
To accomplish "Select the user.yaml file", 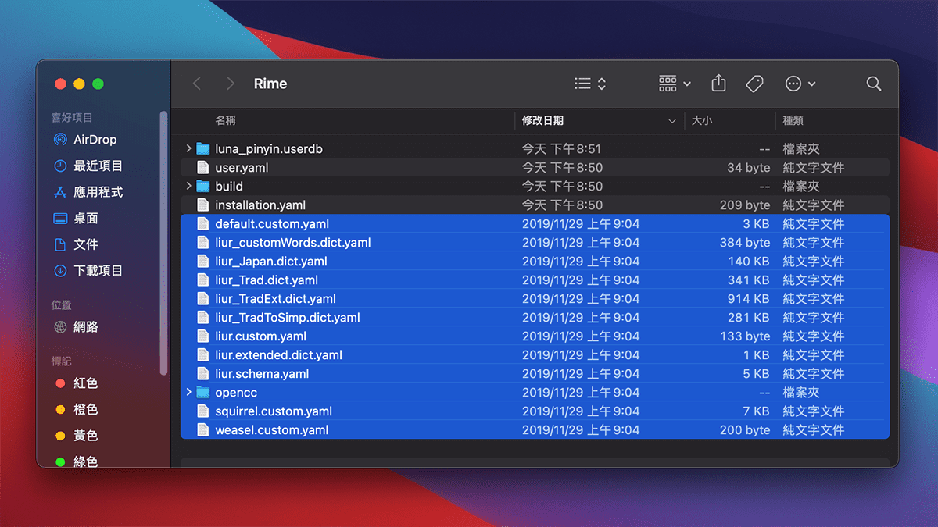I will click(x=242, y=167).
